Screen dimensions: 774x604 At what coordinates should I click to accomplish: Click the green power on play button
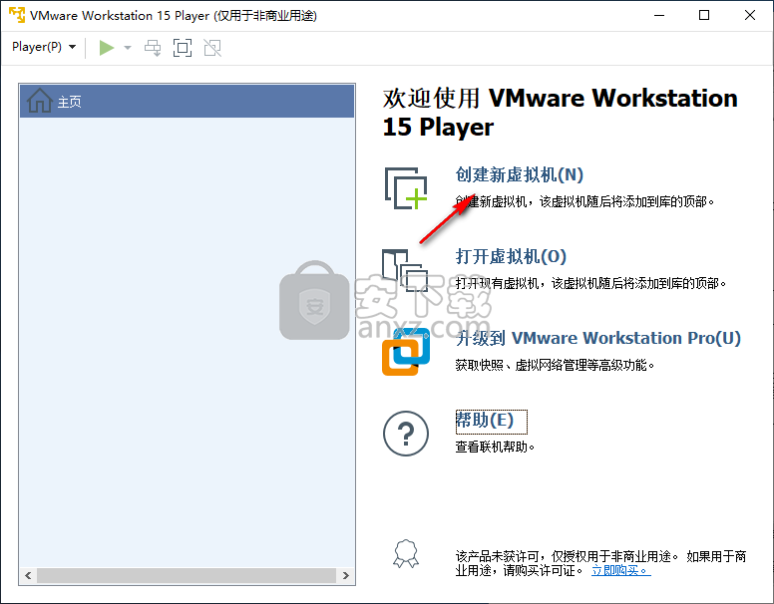pyautogui.click(x=106, y=48)
